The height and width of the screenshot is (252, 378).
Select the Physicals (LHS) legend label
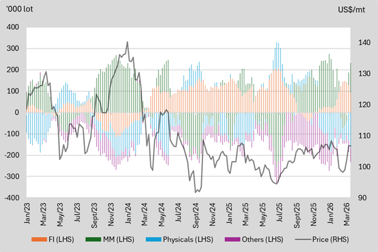[188, 239]
